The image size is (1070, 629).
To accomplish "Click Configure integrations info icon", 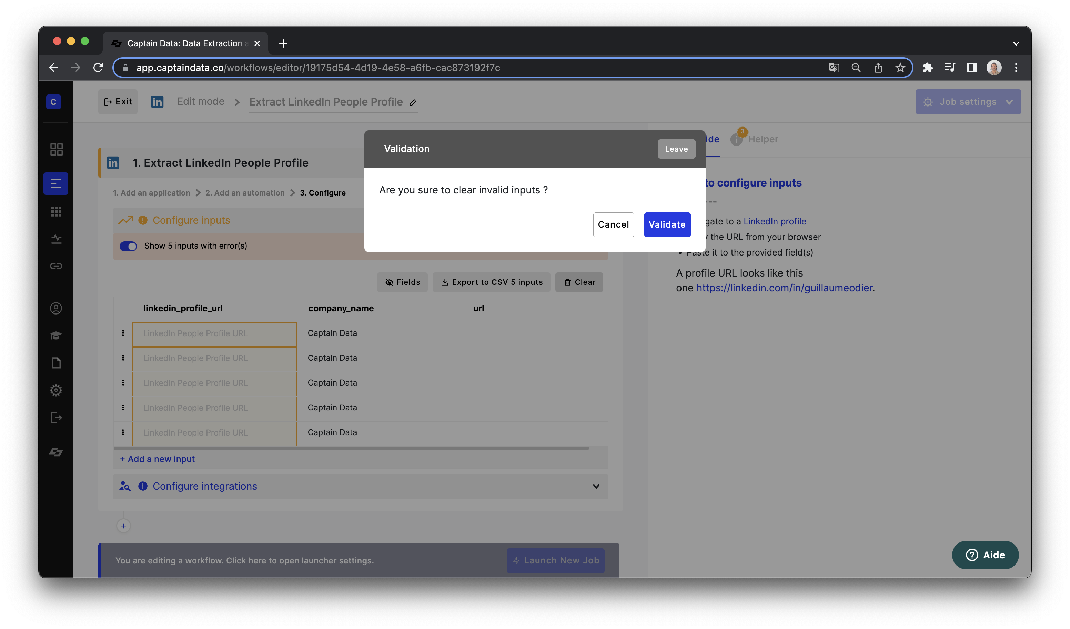I will point(143,486).
